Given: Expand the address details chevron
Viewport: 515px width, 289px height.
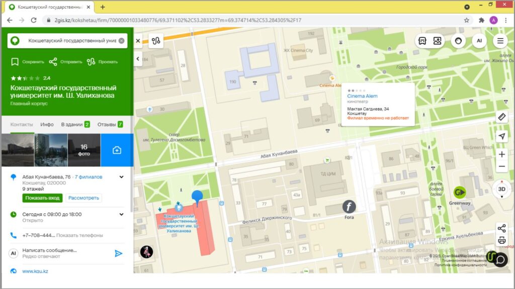Looking at the screenshot, I should (x=121, y=177).
